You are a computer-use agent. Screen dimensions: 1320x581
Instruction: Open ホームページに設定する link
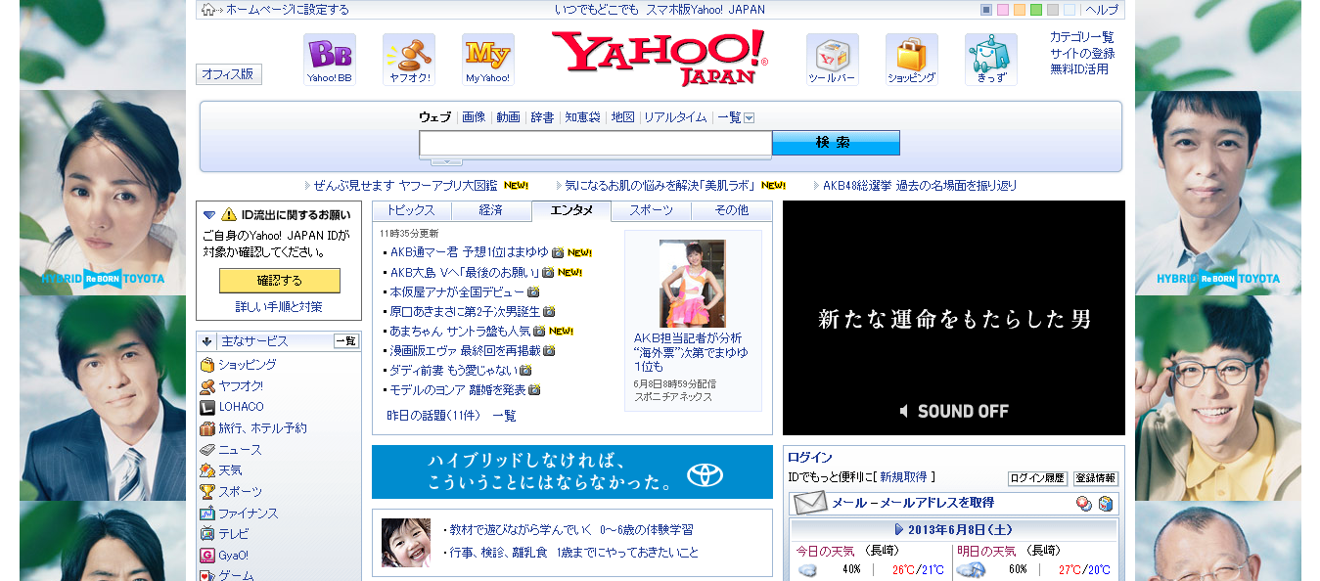288,10
